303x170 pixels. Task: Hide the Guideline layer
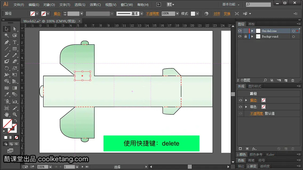(240, 31)
